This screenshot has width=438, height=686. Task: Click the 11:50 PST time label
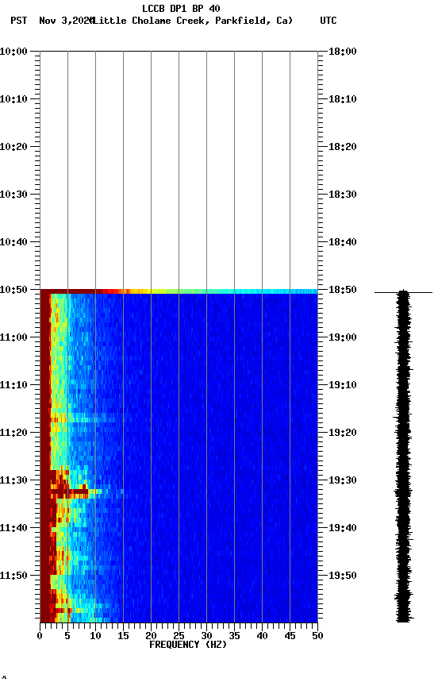[13, 576]
